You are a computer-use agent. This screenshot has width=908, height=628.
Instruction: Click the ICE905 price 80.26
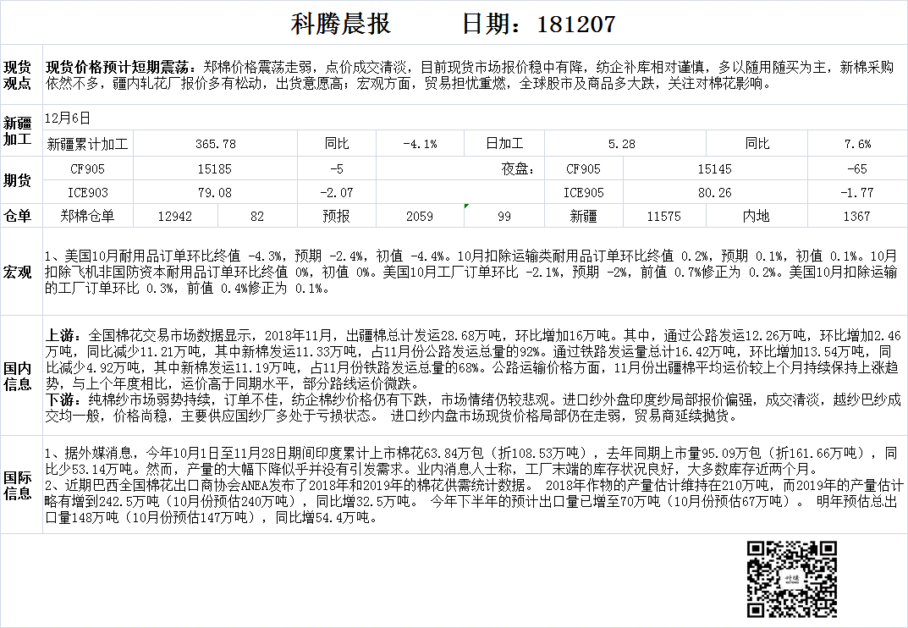(x=714, y=193)
